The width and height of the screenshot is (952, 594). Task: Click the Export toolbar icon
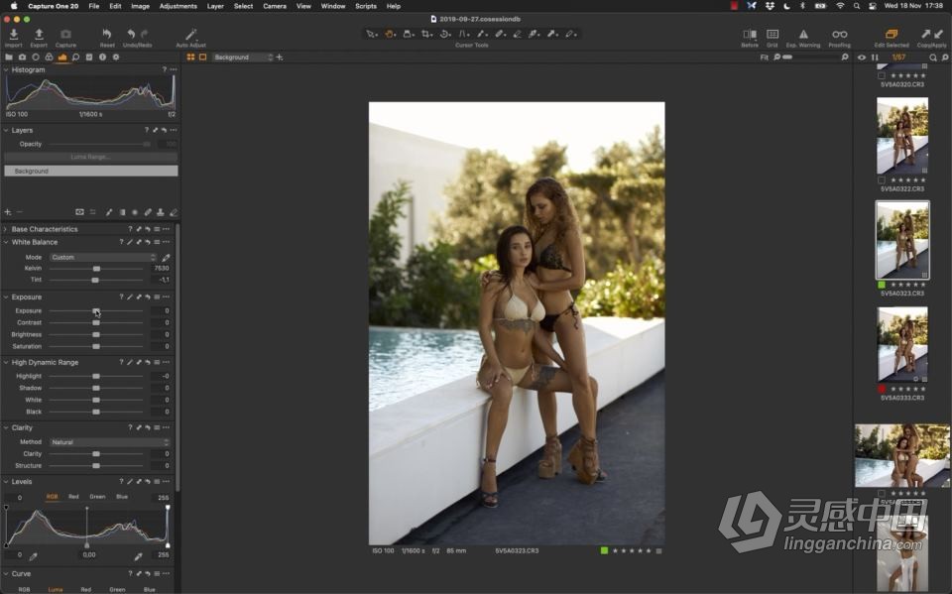[39, 34]
